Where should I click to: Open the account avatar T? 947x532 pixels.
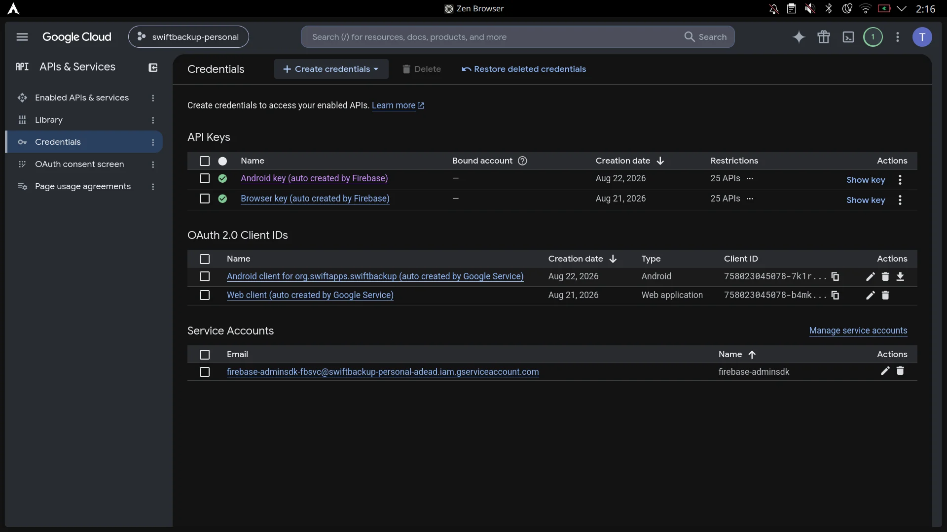coord(922,37)
